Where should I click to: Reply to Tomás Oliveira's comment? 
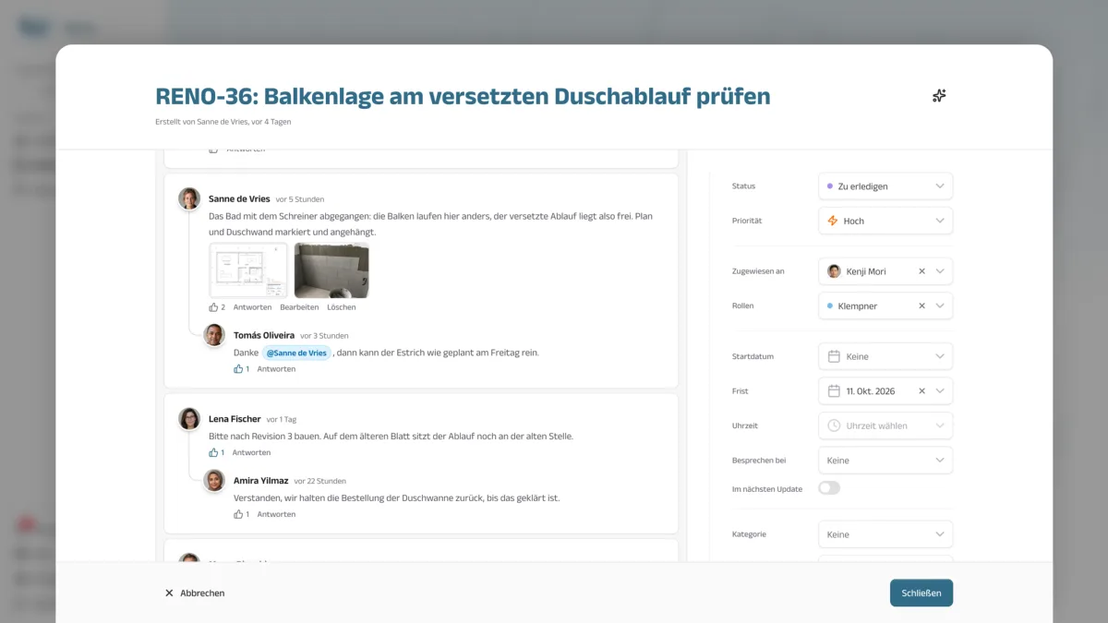(276, 369)
